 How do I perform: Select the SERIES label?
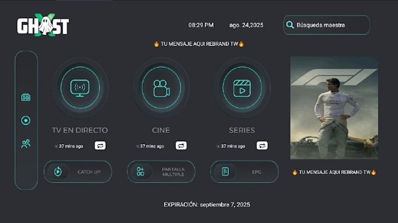click(242, 130)
